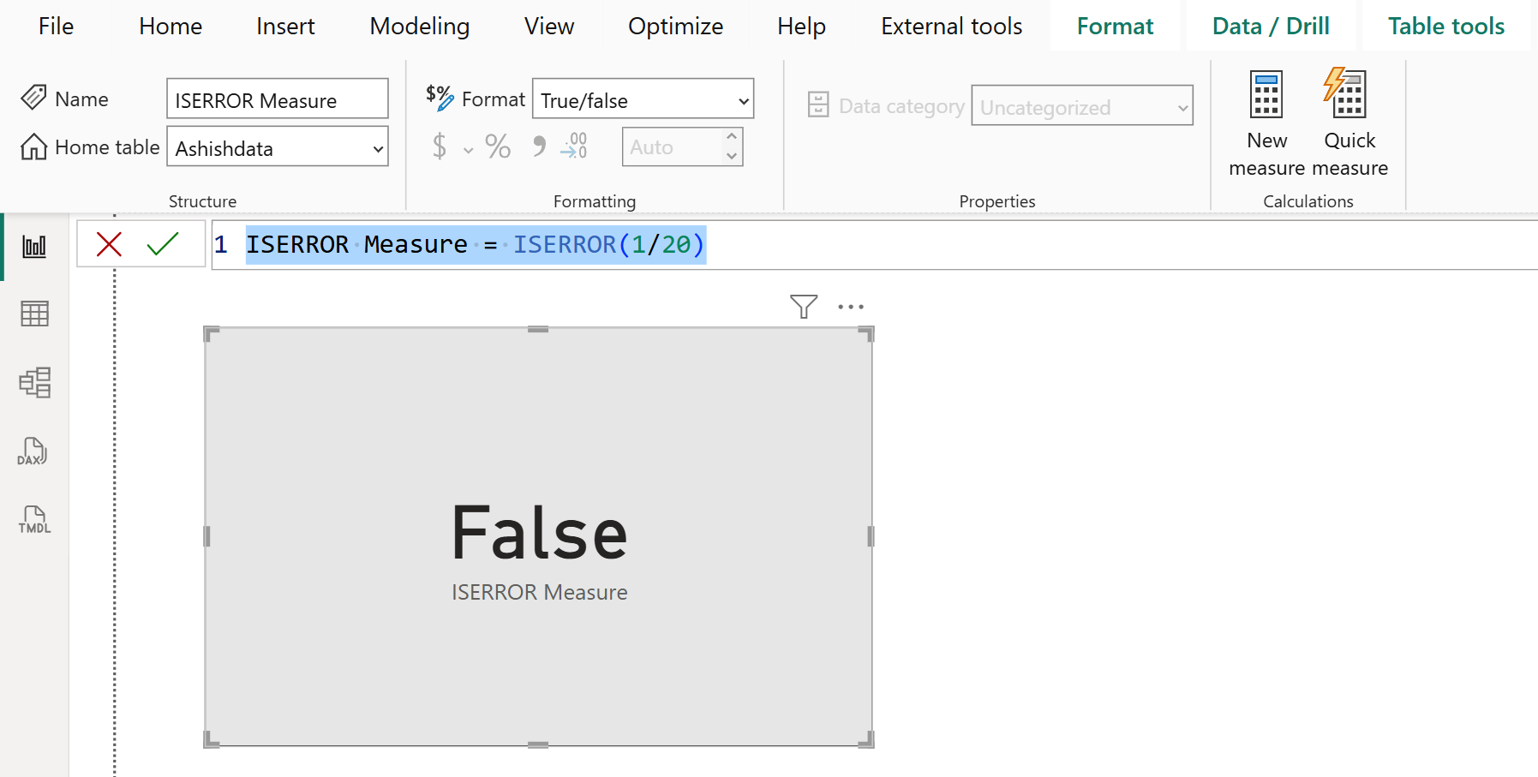Toggle thousands separator comma button
Image resolution: width=1538 pixels, height=777 pixels.
point(538,146)
